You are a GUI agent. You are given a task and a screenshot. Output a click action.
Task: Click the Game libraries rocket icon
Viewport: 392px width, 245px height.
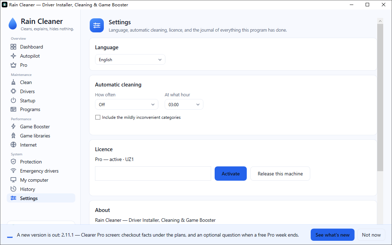pyautogui.click(x=13, y=136)
